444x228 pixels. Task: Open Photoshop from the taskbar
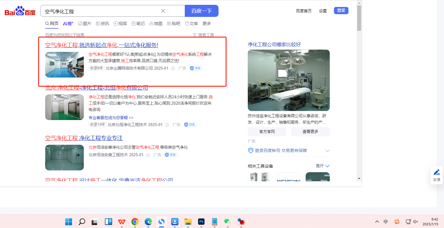(x=201, y=222)
